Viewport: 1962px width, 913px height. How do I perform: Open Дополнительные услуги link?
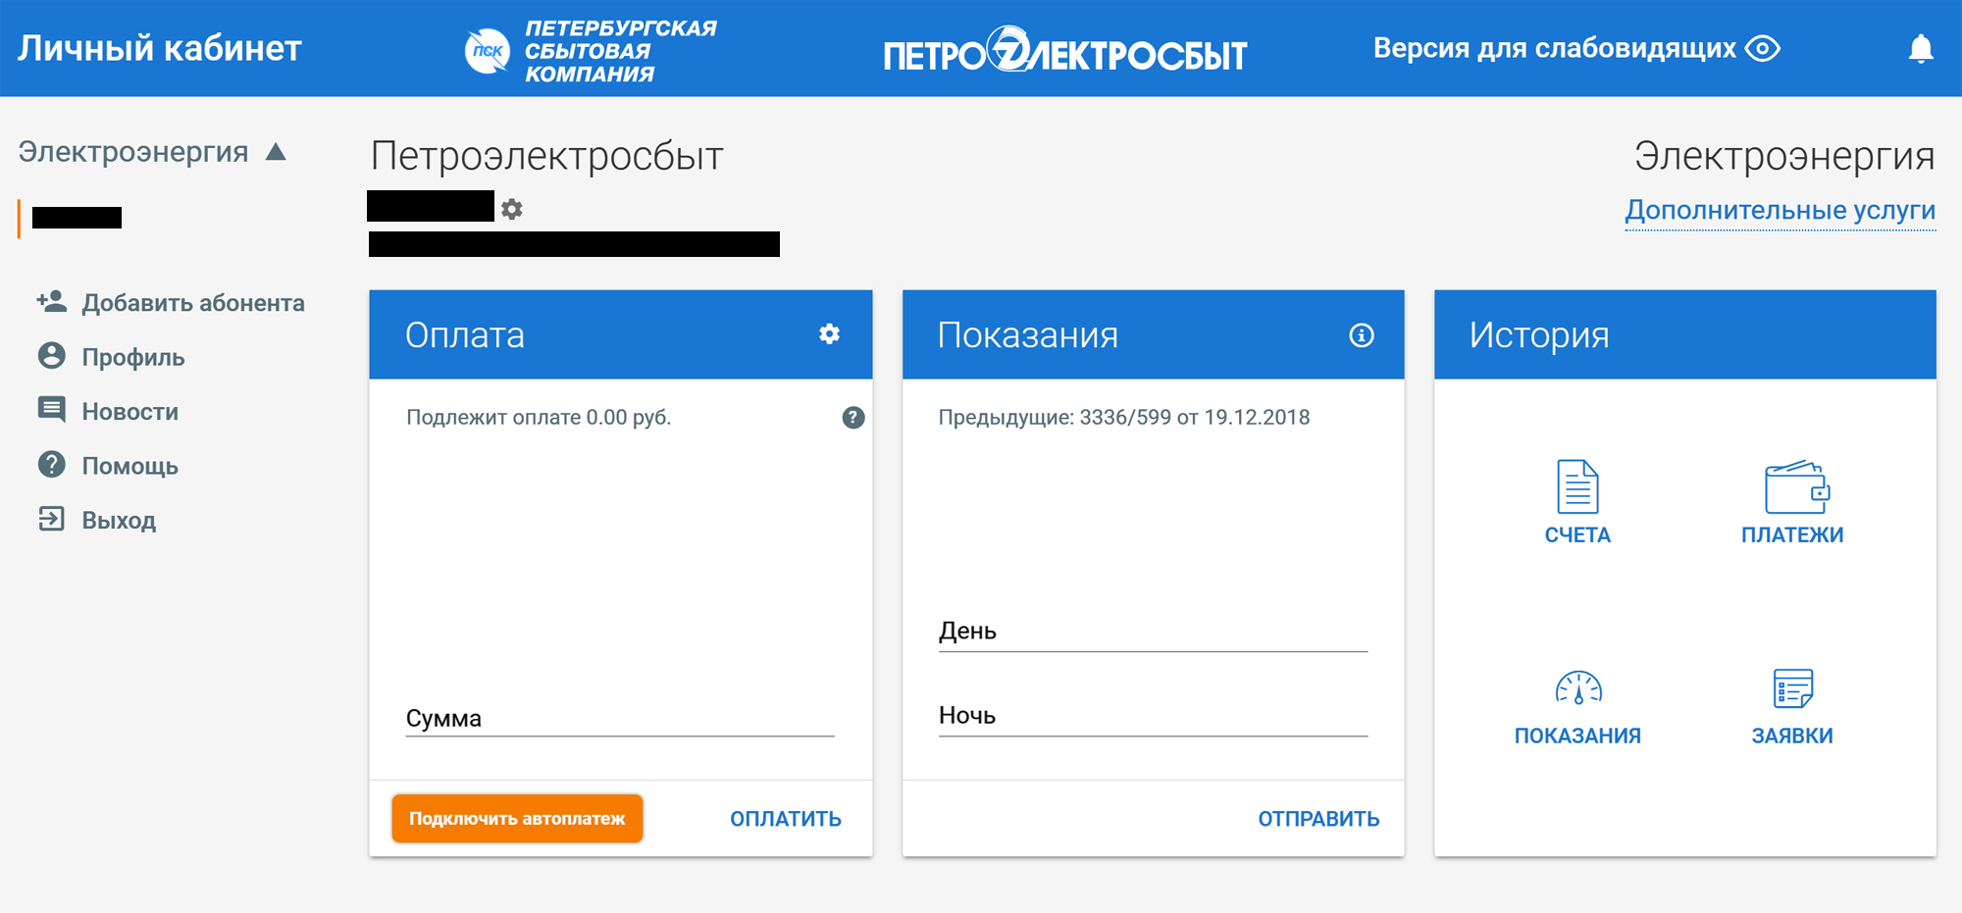coord(1781,210)
